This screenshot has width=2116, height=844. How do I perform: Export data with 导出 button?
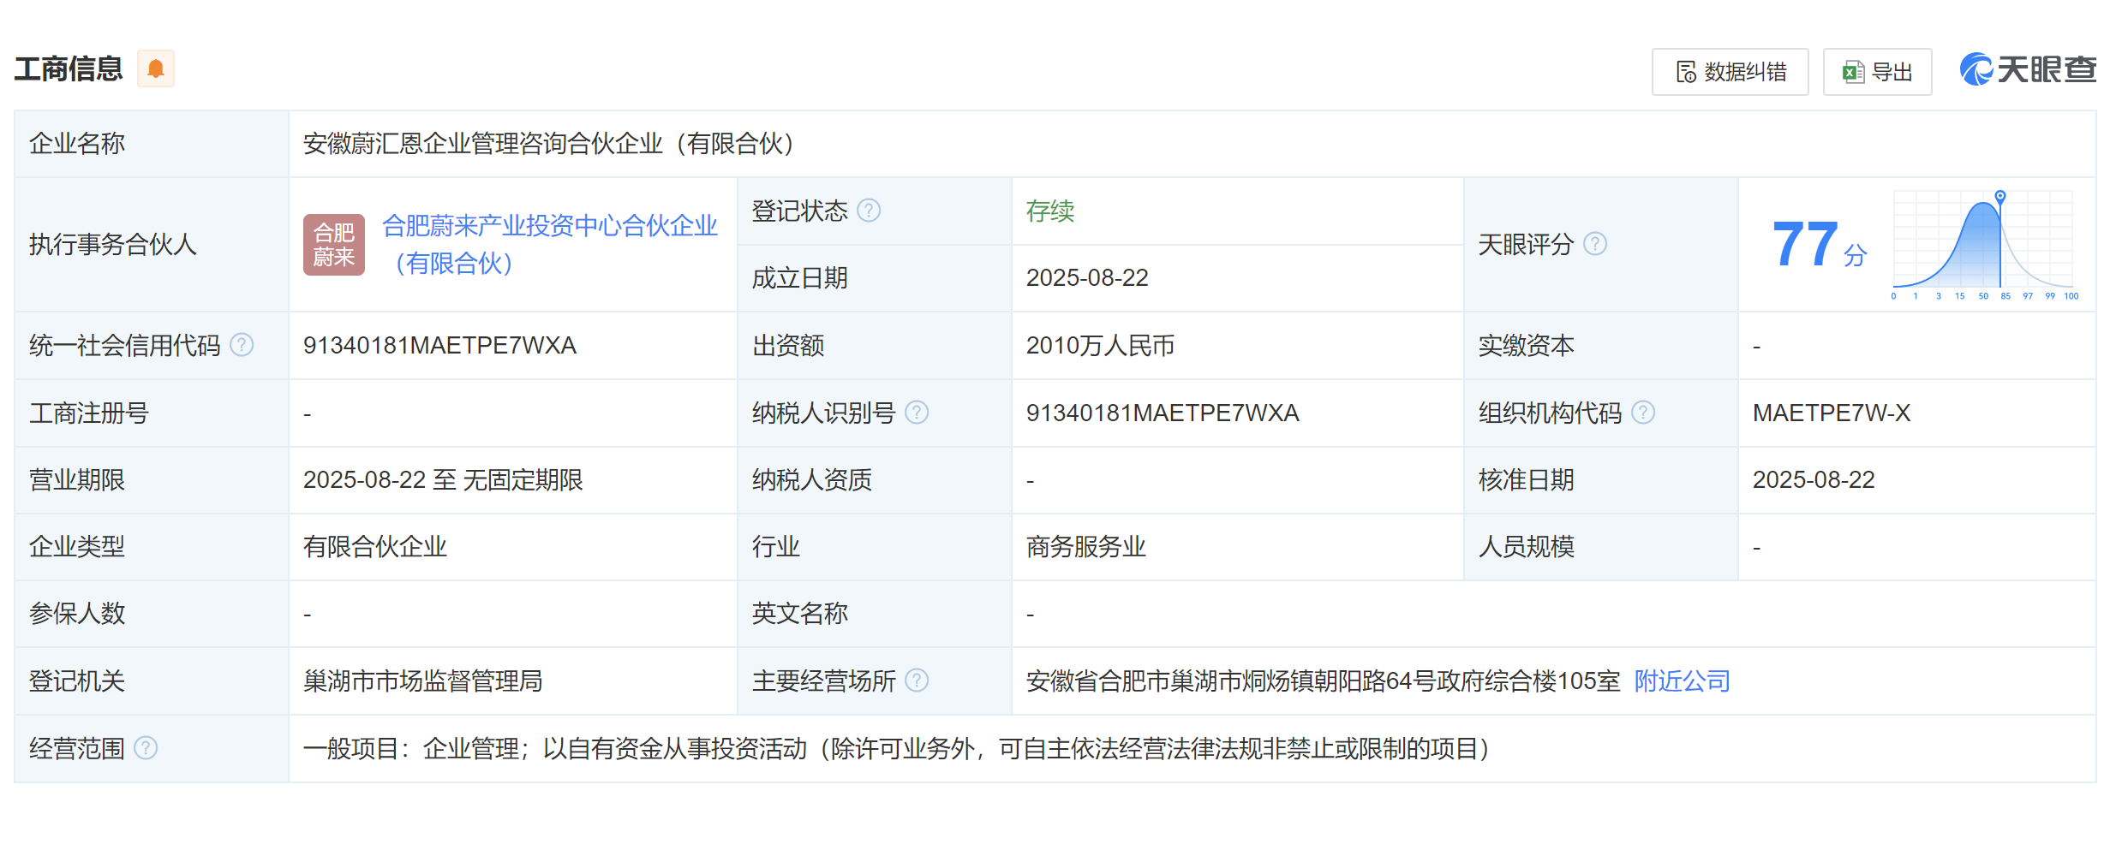point(1877,72)
